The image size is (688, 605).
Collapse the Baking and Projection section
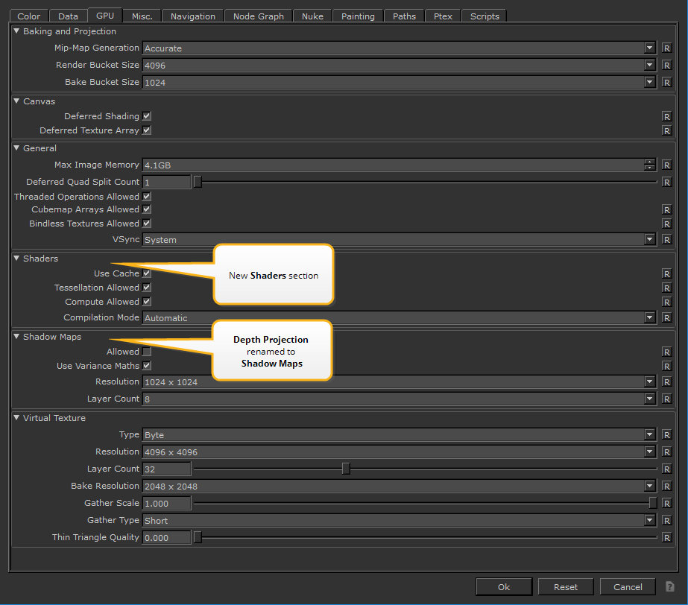pyautogui.click(x=17, y=32)
